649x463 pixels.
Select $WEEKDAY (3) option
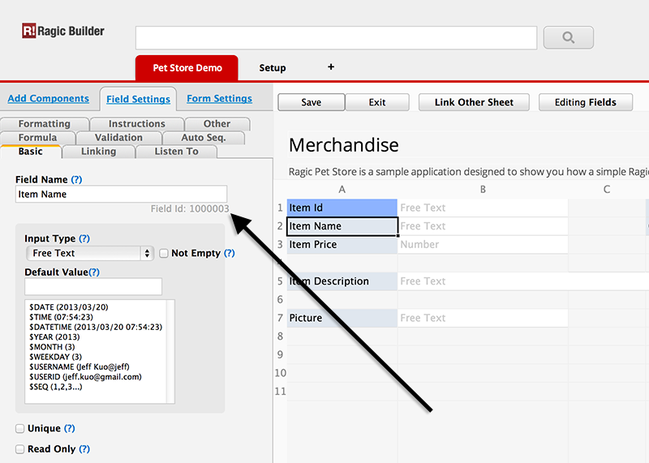(55, 357)
